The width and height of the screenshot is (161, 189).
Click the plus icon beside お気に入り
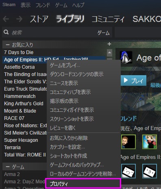pos(109,44)
